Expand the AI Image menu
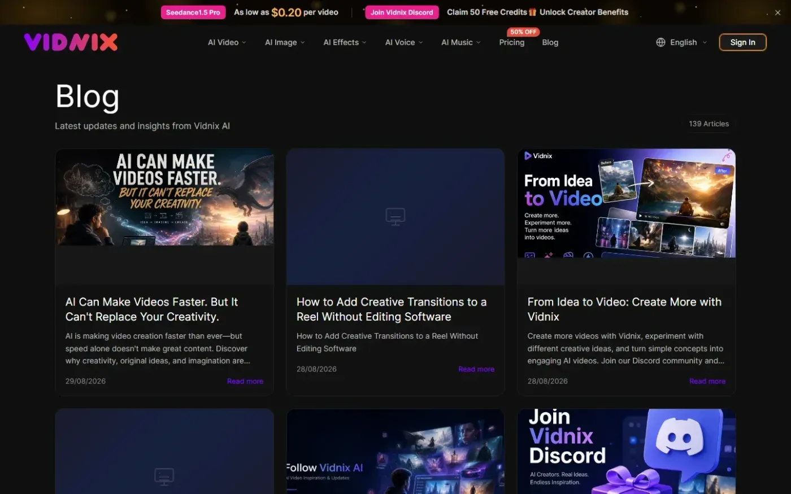The image size is (791, 494). tap(285, 42)
